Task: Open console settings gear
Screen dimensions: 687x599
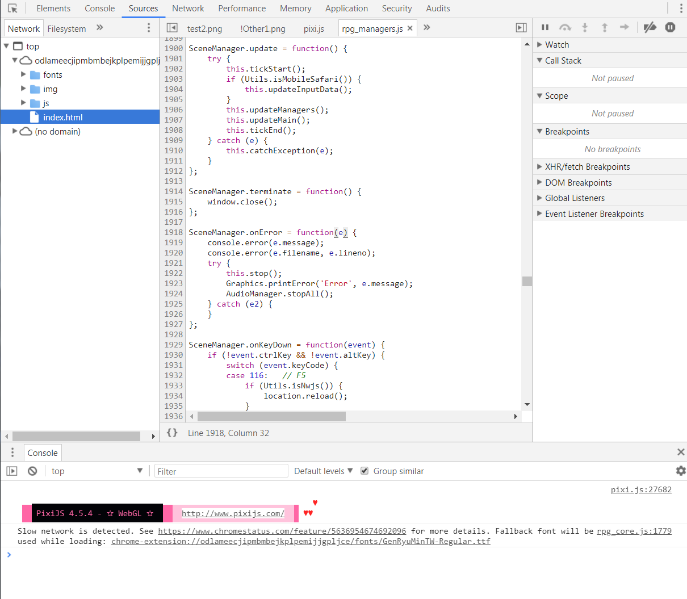Action: pos(681,471)
